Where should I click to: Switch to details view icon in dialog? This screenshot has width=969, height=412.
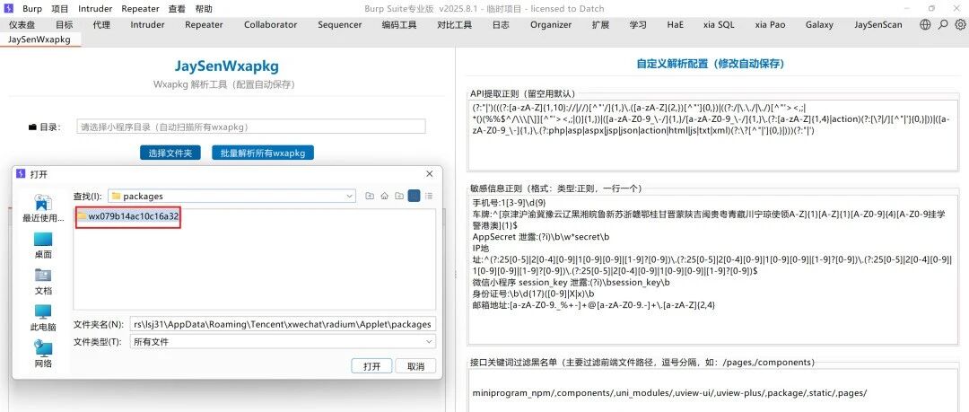429,196
